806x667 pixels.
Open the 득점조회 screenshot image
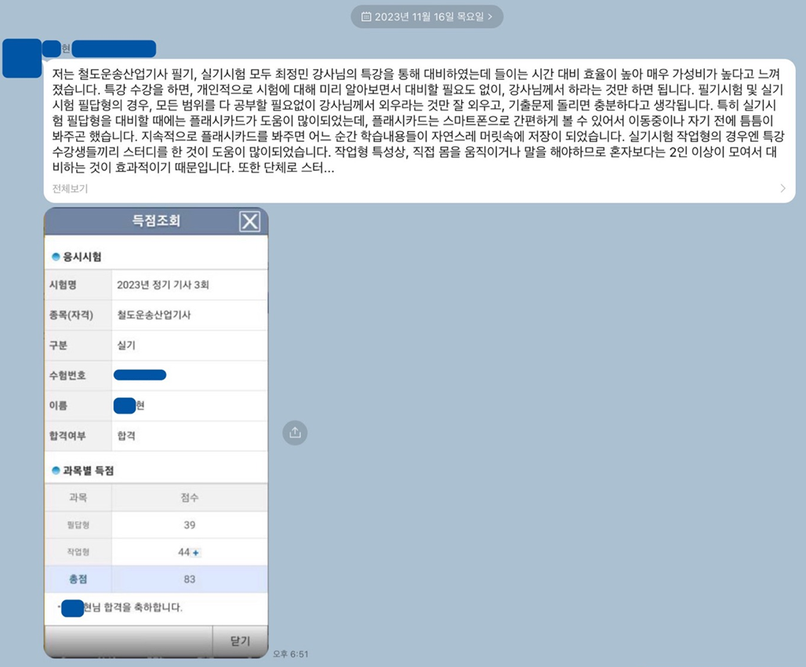pyautogui.click(x=156, y=433)
